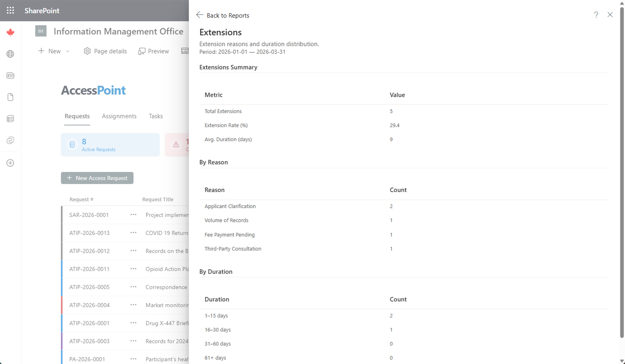Image resolution: width=625 pixels, height=364 pixels.
Task: Select the 8 Active Requests card
Action: 110,145
